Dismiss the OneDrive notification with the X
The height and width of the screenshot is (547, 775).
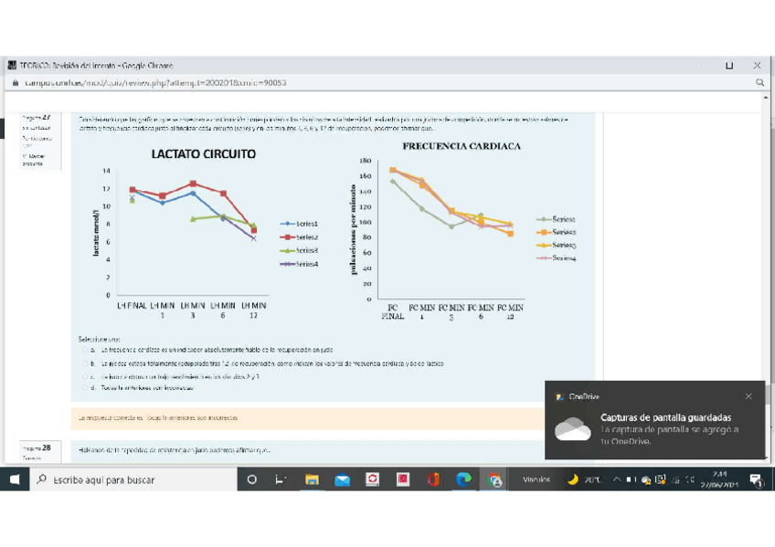[x=748, y=396]
